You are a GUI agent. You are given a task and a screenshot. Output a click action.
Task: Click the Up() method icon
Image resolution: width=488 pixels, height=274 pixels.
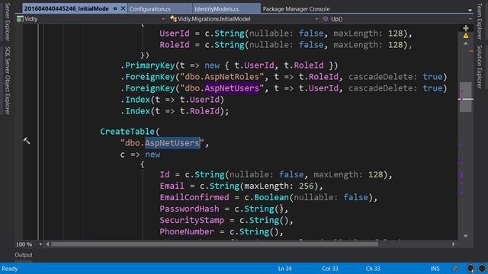(326, 19)
